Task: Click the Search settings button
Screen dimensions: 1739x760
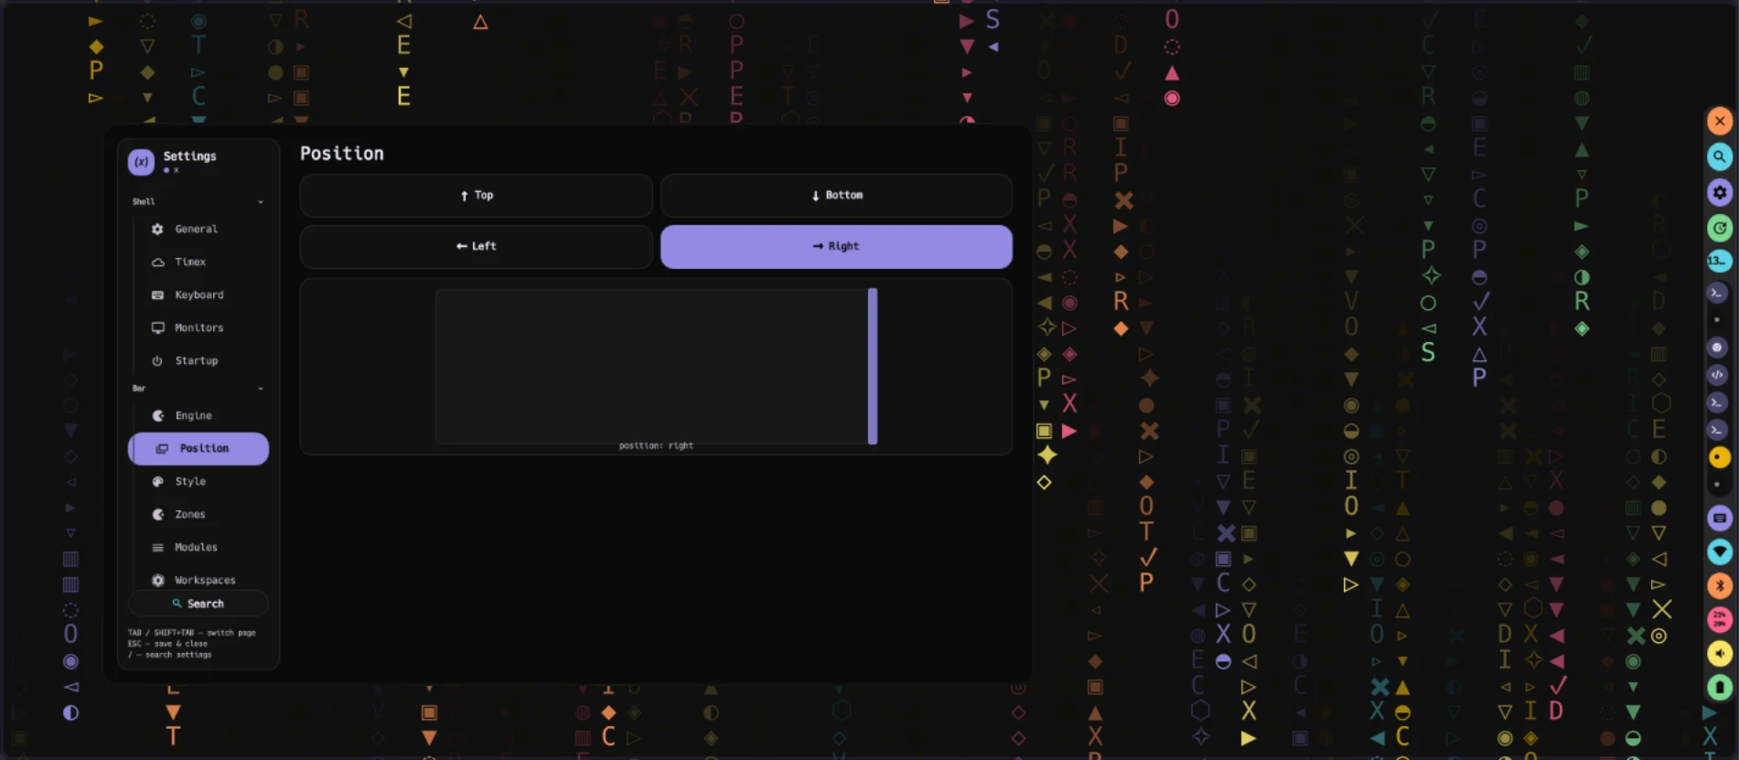Action: 199,604
